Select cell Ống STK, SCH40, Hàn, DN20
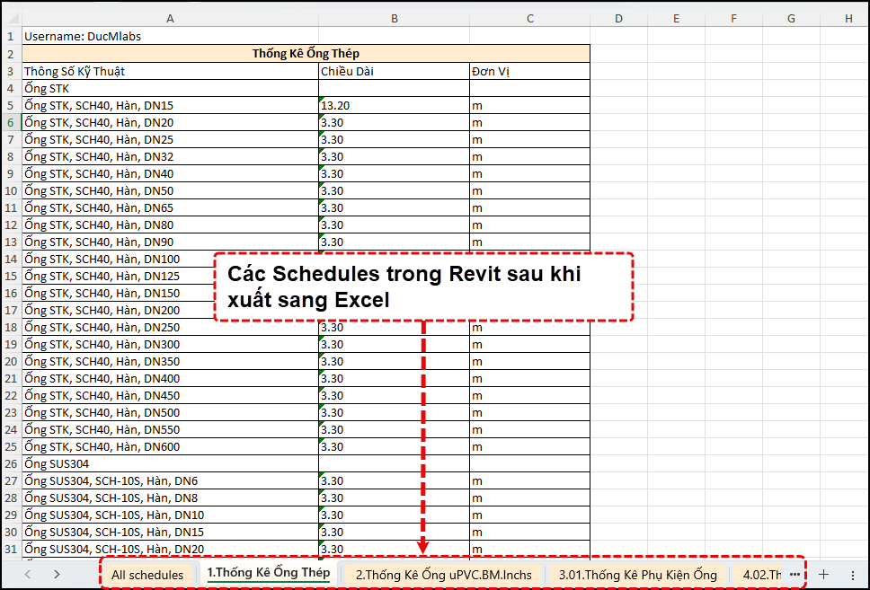This screenshot has width=870, height=590. [x=170, y=122]
